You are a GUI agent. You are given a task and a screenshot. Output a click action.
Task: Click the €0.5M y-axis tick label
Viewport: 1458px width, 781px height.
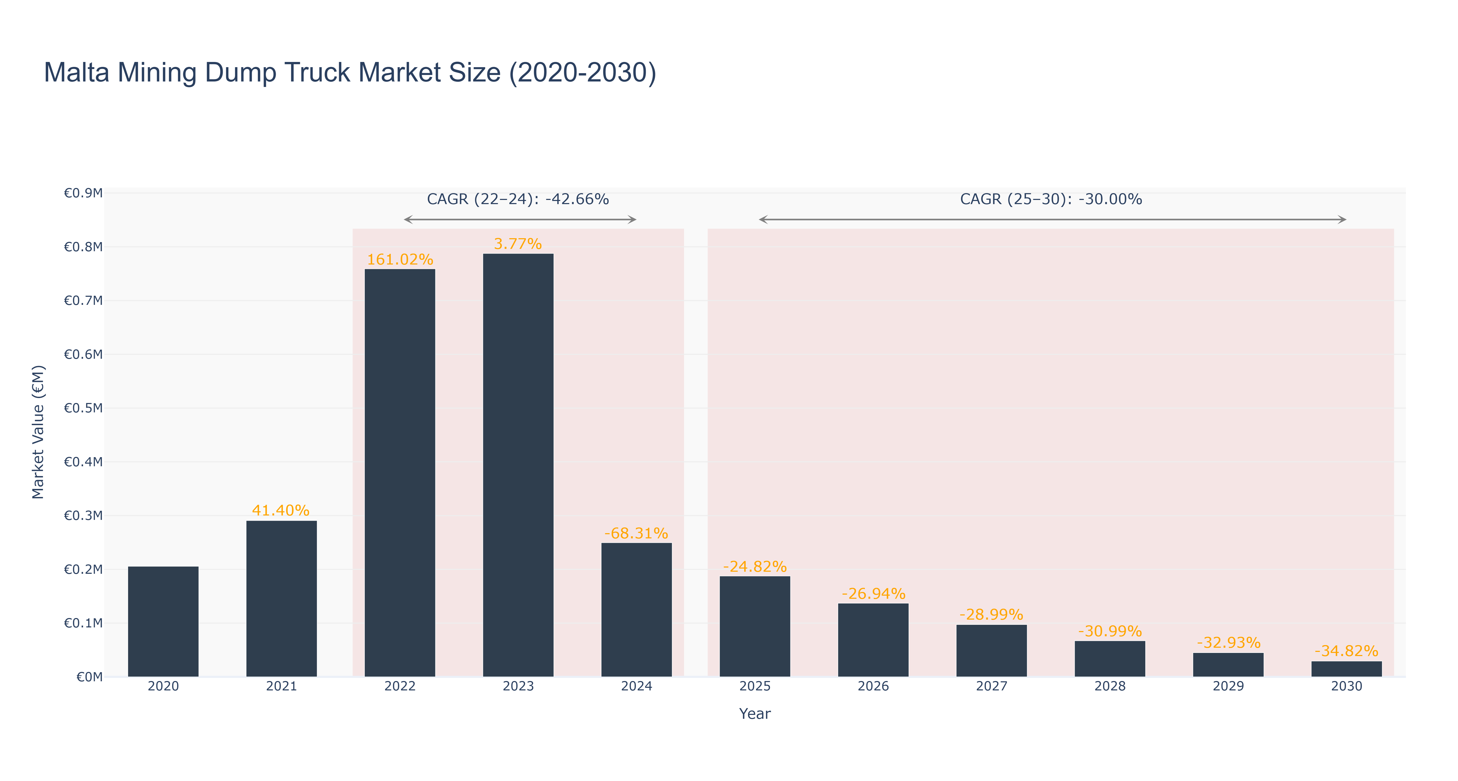tap(83, 408)
